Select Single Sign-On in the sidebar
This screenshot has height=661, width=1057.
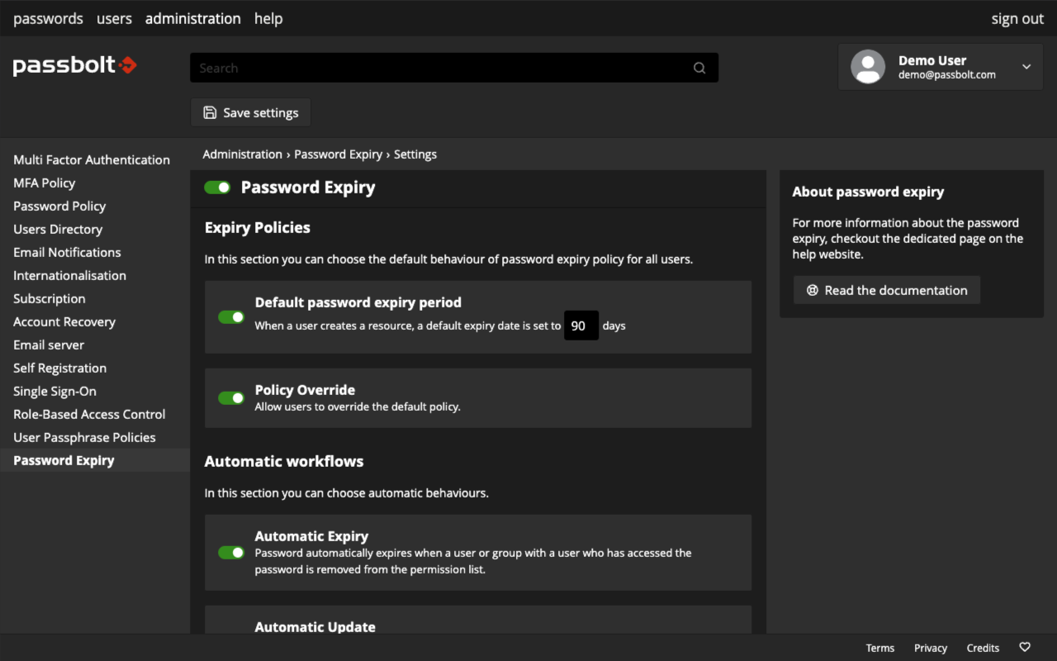coord(55,391)
